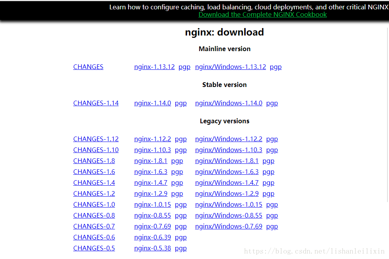The width and height of the screenshot is (389, 259).
Task: Open pgp signature for nginx/Windows-1.4.7
Action: [x=268, y=183]
